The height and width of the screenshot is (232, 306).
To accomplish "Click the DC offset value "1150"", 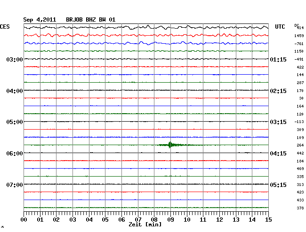I will coord(299,51).
